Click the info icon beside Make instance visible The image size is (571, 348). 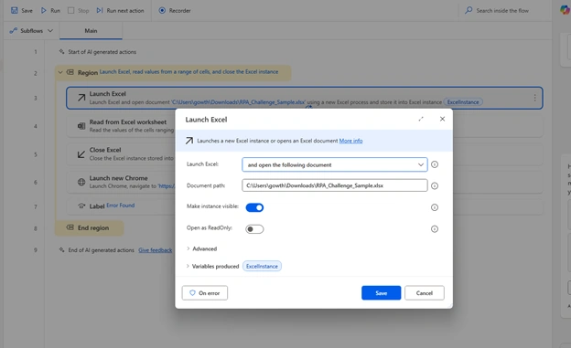(x=435, y=207)
